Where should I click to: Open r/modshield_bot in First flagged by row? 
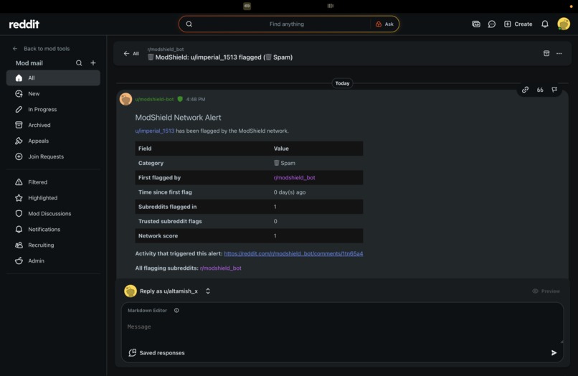tap(294, 177)
